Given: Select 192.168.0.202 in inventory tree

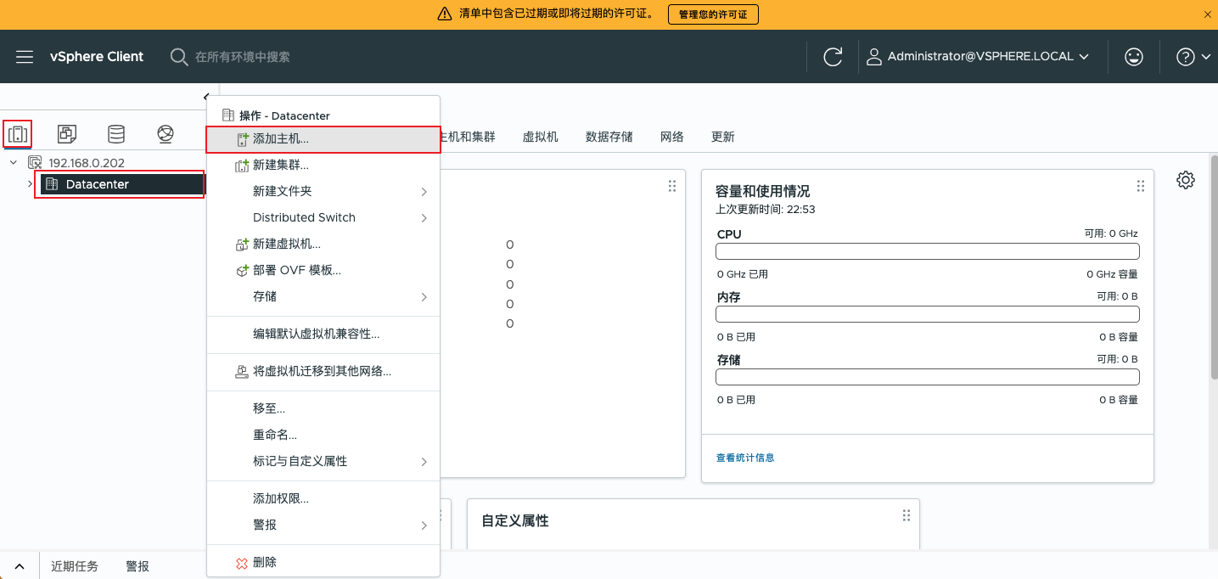Looking at the screenshot, I should click(x=87, y=163).
